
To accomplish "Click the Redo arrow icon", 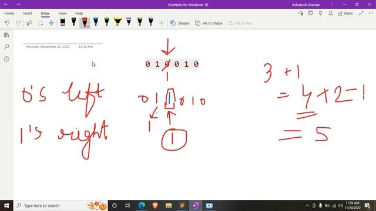I will pyautogui.click(x=18, y=23).
